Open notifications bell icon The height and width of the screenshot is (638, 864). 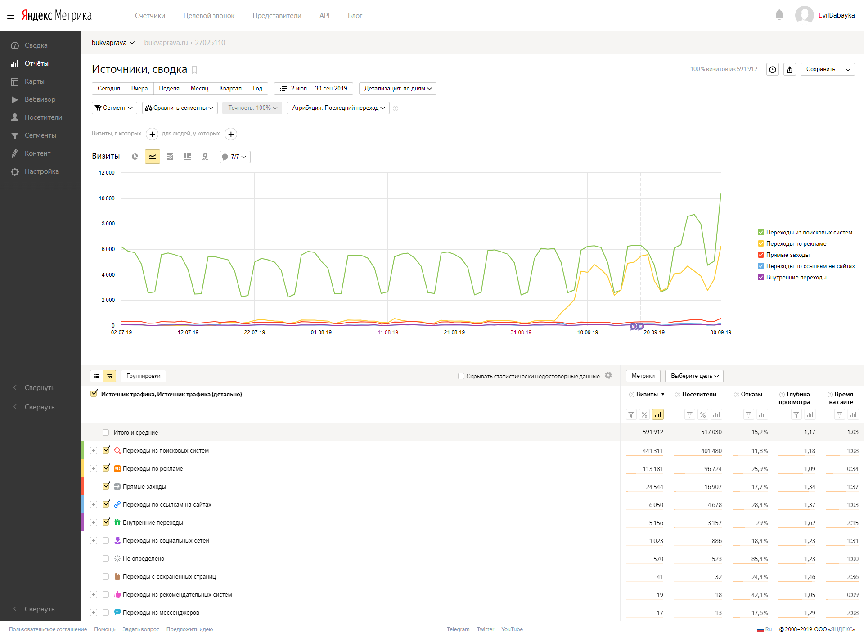pos(779,15)
